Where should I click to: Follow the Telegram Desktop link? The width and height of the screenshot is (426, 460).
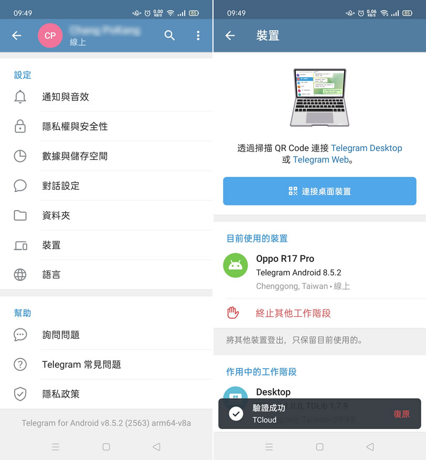[x=366, y=148]
